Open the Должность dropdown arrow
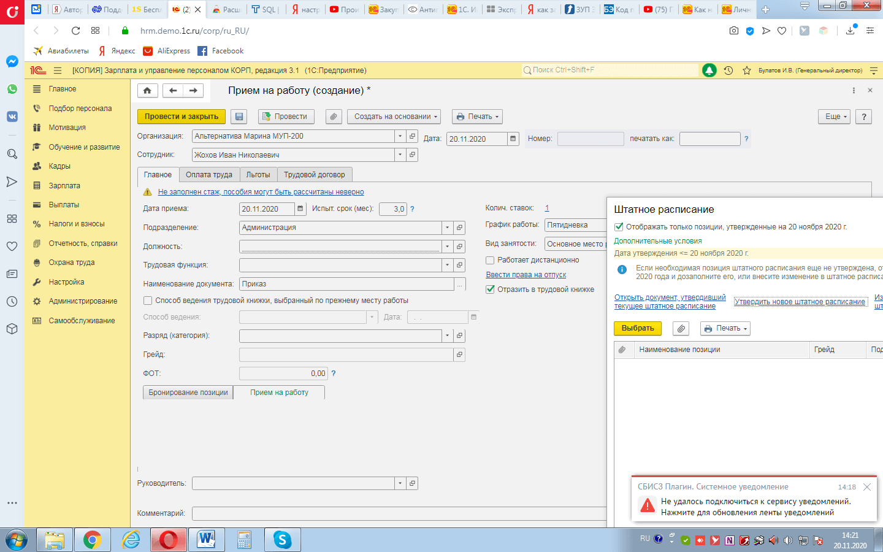 coord(447,247)
